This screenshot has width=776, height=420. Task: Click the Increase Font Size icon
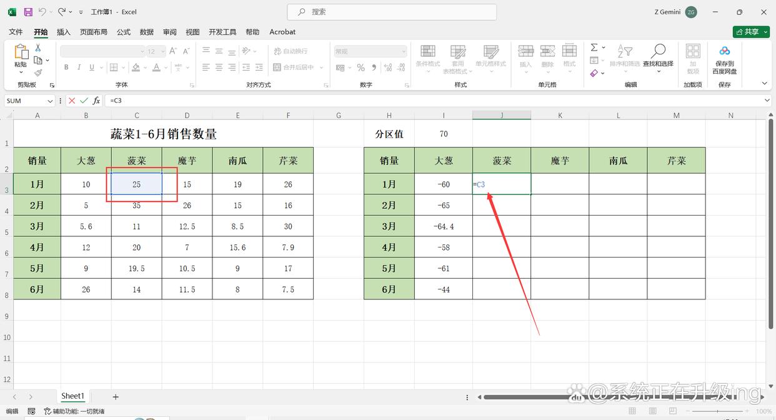pyautogui.click(x=173, y=51)
